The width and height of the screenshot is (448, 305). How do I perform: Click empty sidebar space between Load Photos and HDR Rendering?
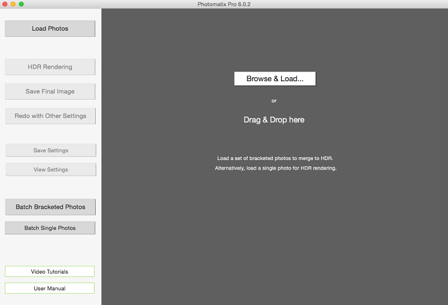tap(50, 48)
